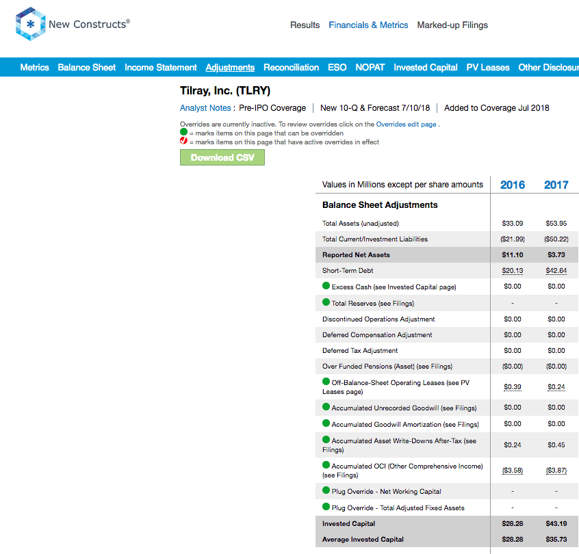Screen dimensions: 579x554
Task: Go to the Invested Capital tab
Action: (426, 68)
